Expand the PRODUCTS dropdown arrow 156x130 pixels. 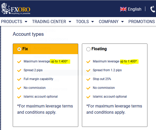(x=26, y=21)
